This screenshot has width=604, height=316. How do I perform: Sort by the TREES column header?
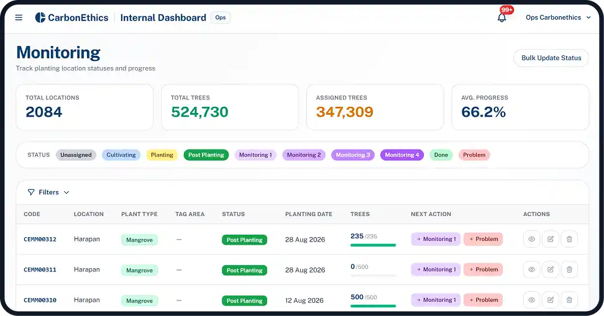click(360, 214)
